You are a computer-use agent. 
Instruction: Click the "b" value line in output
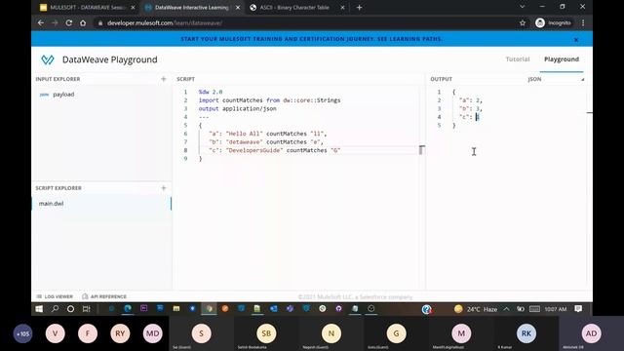click(471, 108)
